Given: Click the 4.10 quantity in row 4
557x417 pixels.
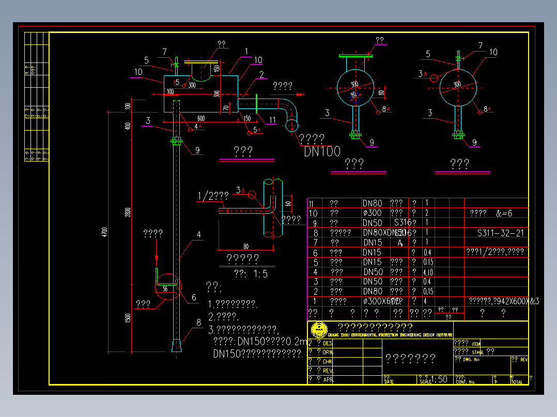Looking at the screenshot, I should pyautogui.click(x=428, y=272).
